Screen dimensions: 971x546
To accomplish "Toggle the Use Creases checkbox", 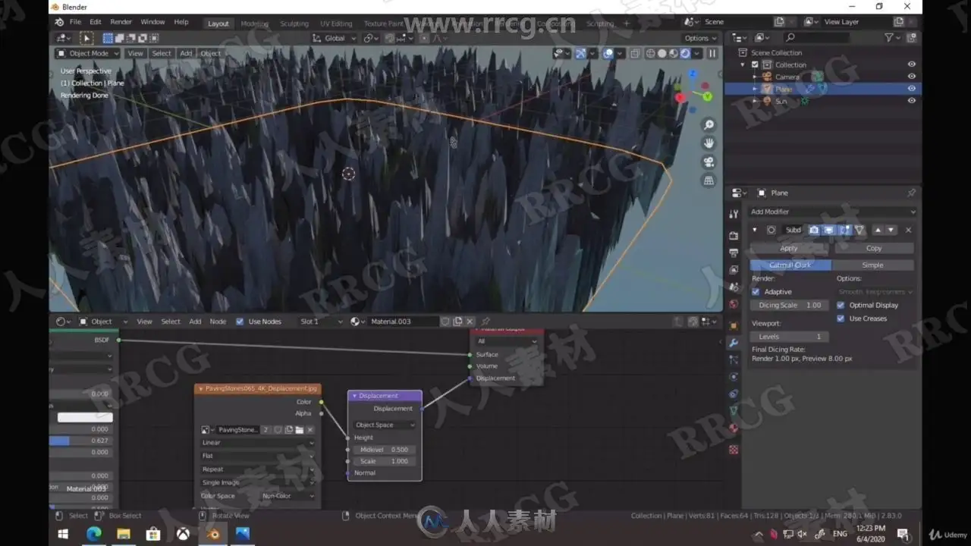I will 841,318.
